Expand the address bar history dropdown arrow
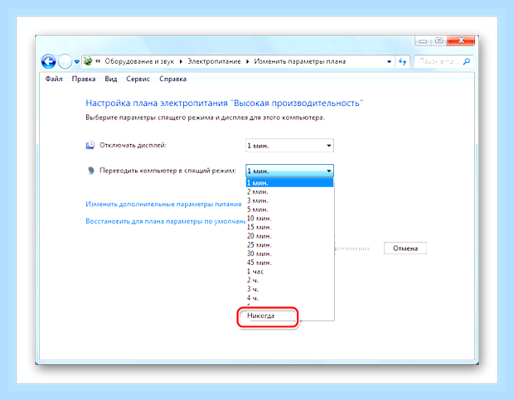This screenshot has height=400, width=514. (389, 61)
